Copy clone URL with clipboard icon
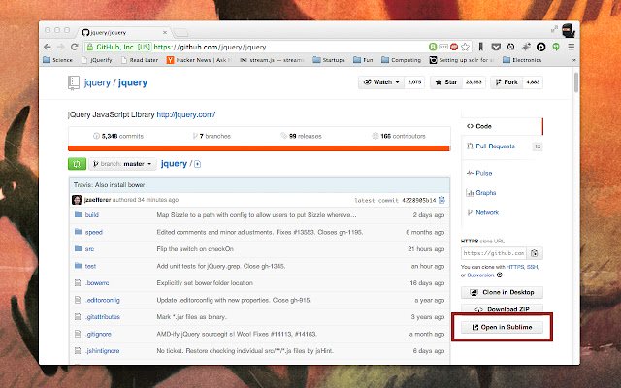 [x=535, y=253]
